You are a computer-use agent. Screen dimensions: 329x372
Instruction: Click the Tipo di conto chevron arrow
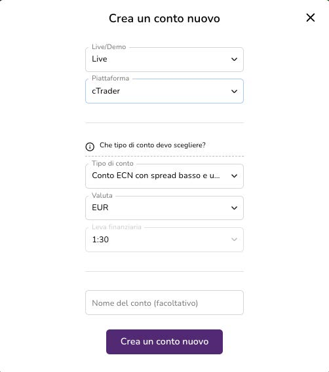pos(234,176)
